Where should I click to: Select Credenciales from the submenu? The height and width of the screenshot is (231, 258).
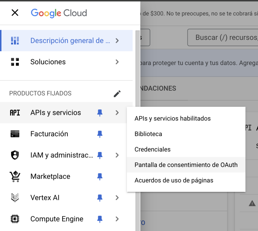152,149
